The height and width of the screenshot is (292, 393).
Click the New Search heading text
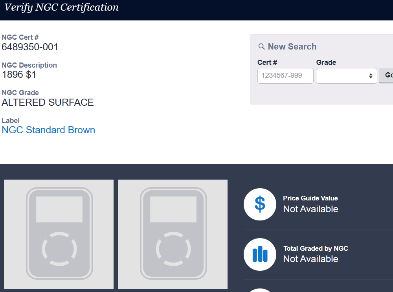point(292,47)
